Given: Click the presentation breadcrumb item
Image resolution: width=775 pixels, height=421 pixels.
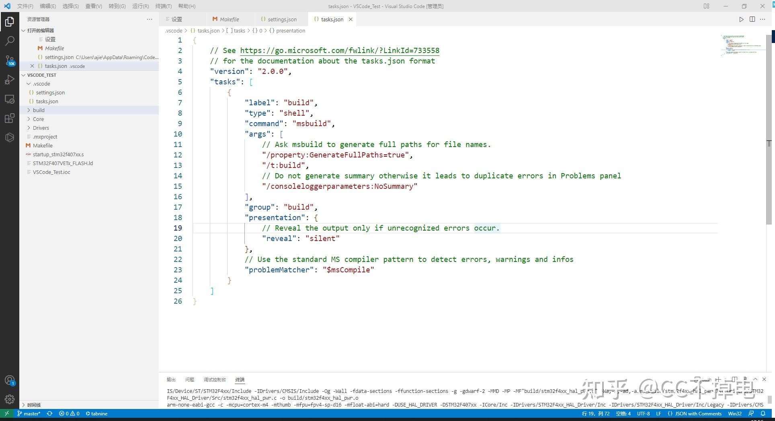Looking at the screenshot, I should coord(287,31).
